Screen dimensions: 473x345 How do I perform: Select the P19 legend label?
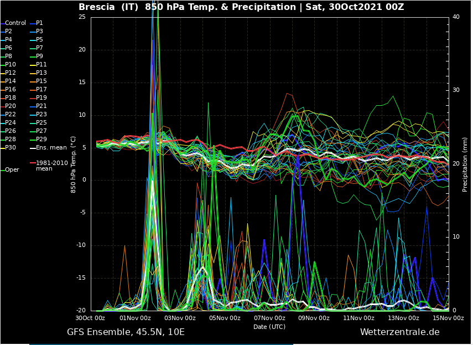(x=41, y=98)
